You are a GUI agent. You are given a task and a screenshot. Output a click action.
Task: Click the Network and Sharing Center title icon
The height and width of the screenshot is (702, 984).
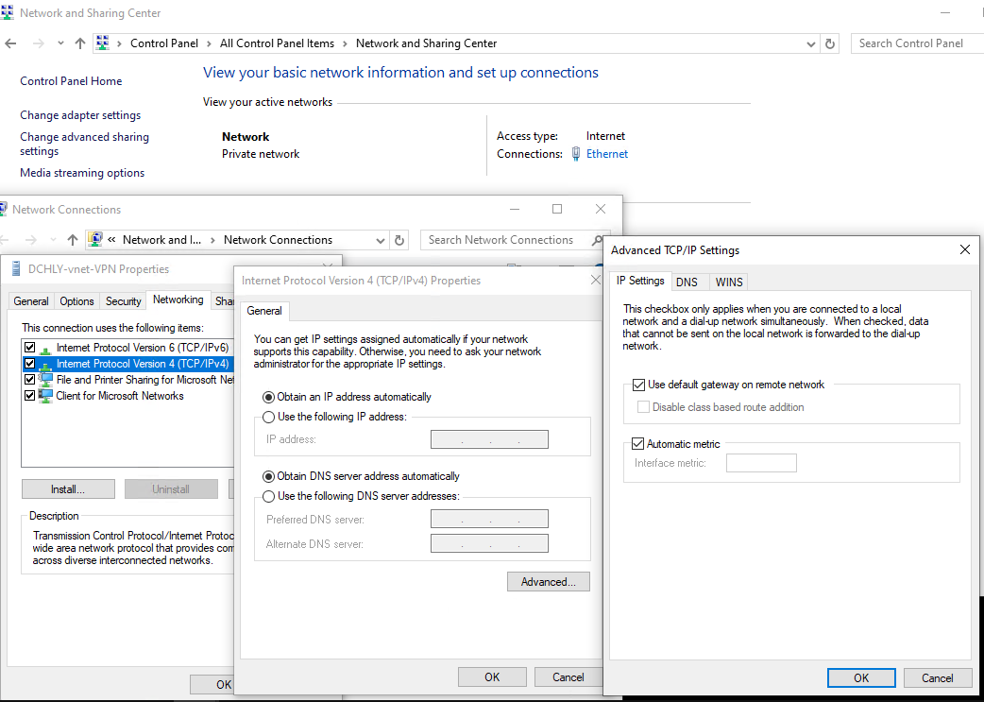(7, 12)
